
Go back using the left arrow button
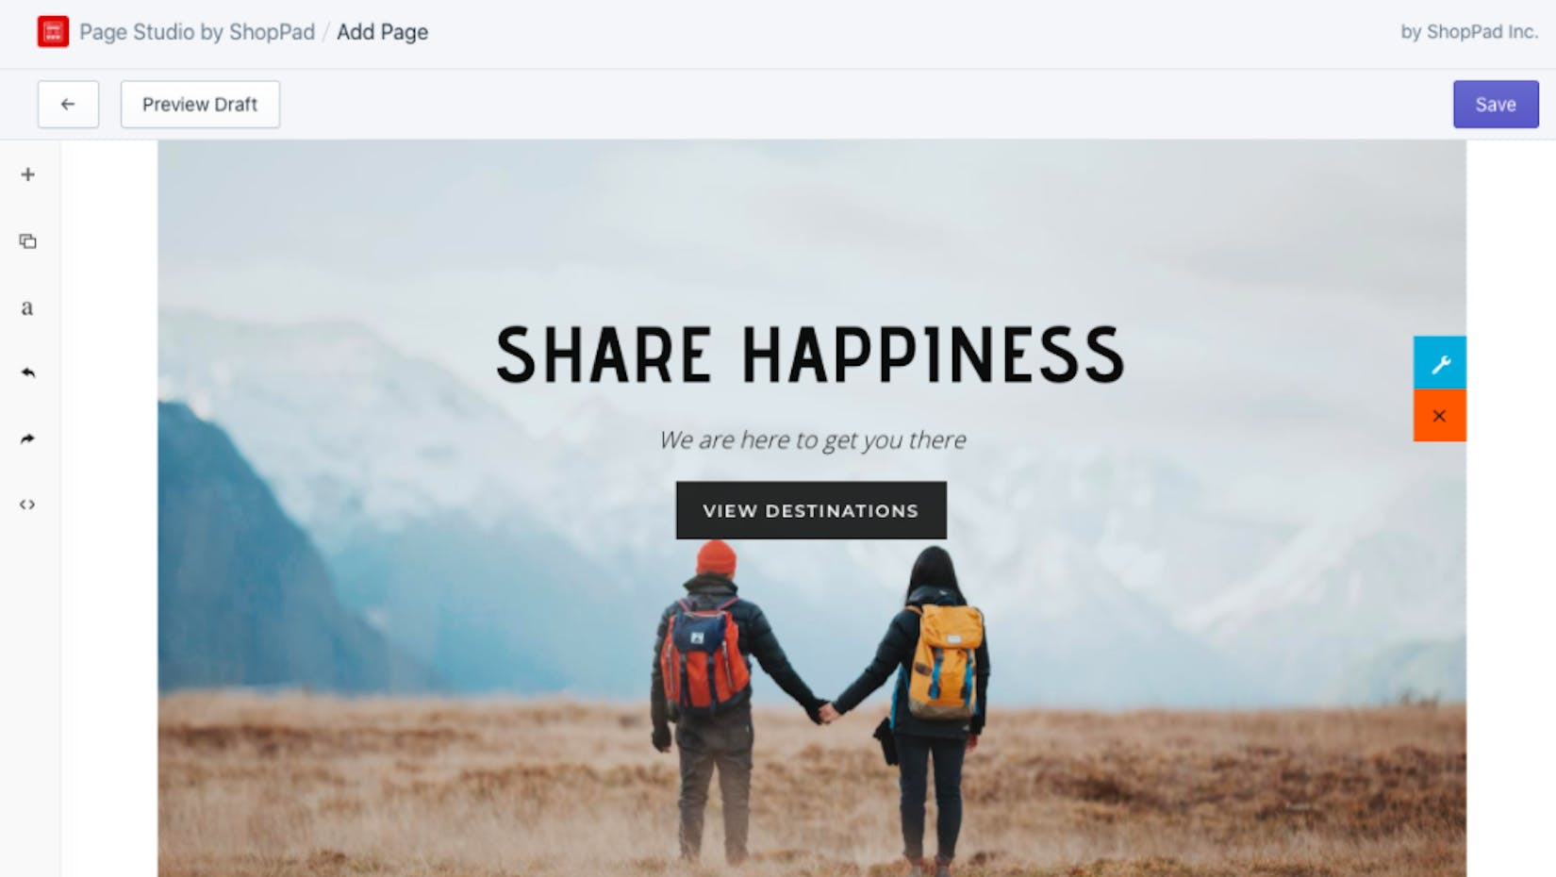68,105
